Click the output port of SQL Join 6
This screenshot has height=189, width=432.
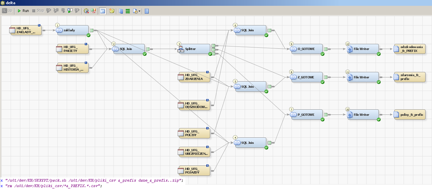[x=270, y=30]
